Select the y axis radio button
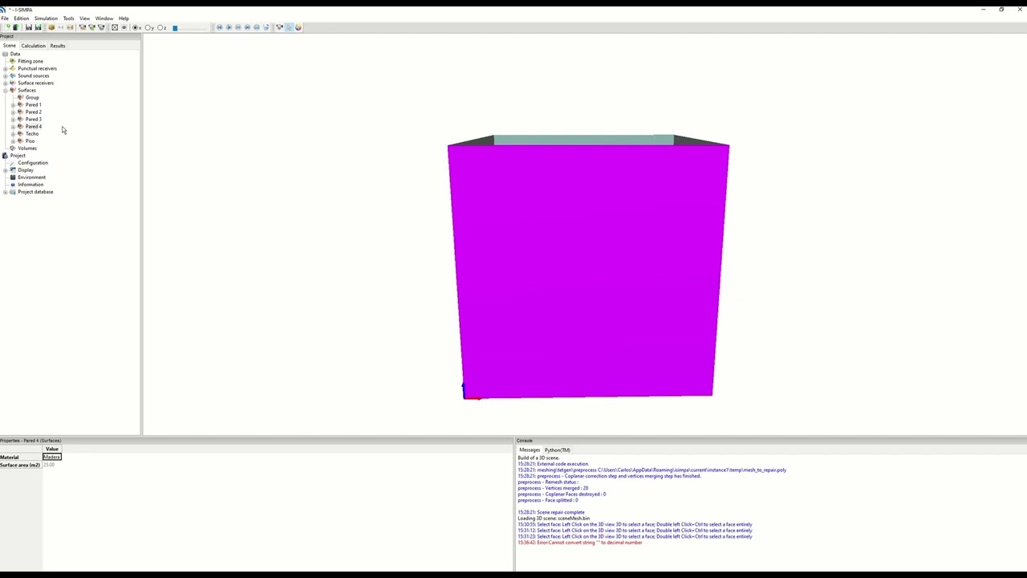 (149, 27)
